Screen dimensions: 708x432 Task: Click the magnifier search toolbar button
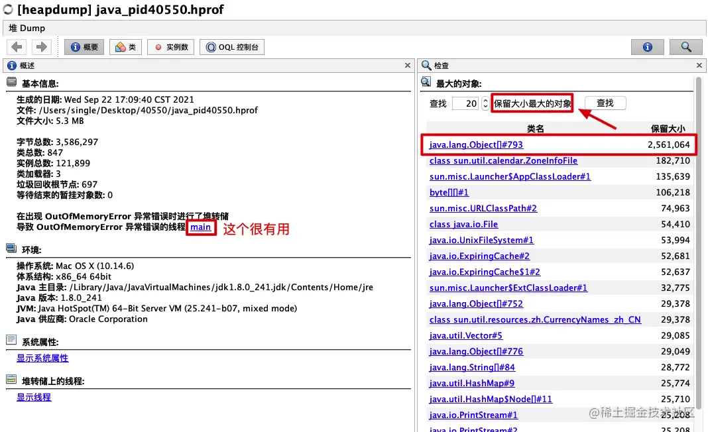tap(686, 47)
